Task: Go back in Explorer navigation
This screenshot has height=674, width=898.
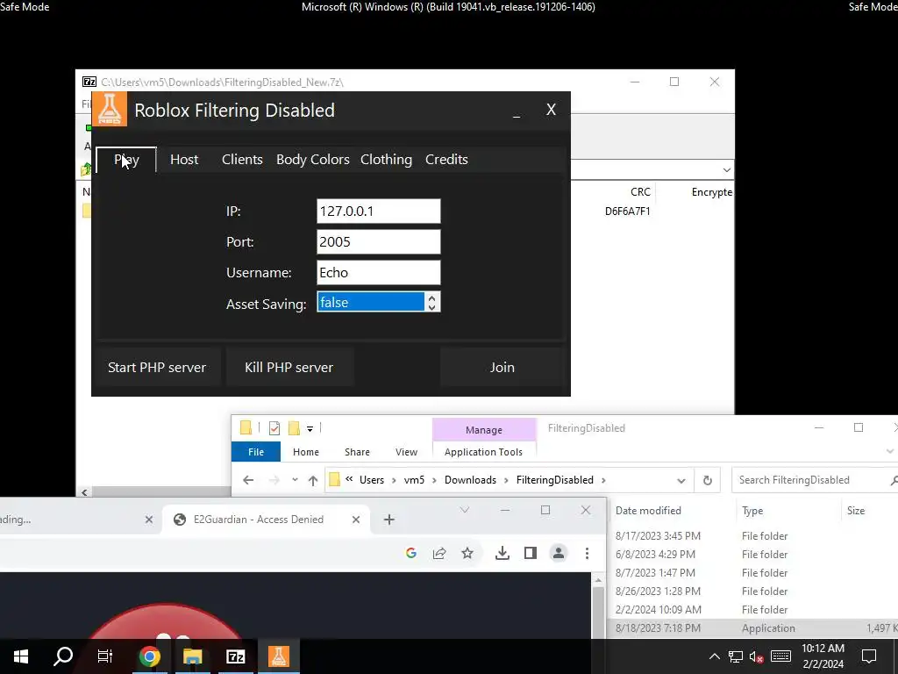Action: (248, 480)
